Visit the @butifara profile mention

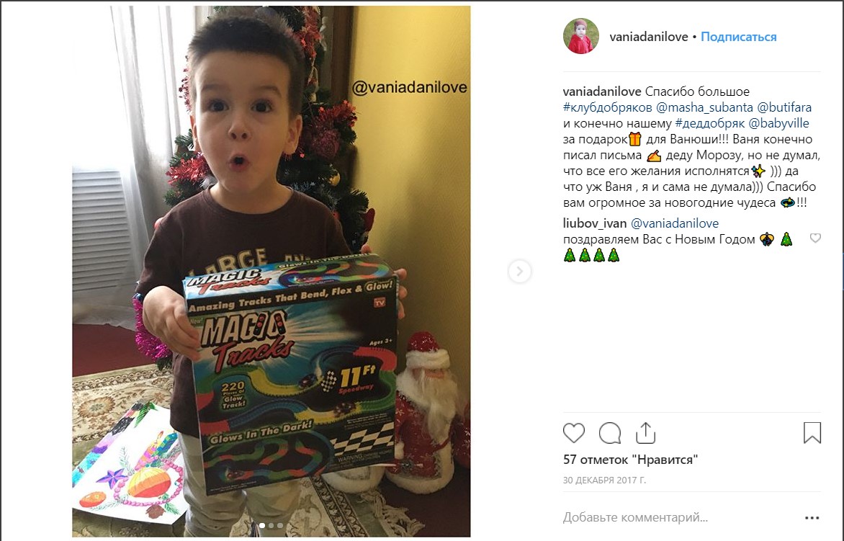(784, 107)
